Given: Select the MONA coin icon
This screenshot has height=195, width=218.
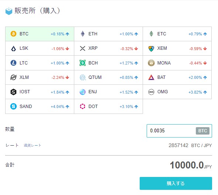Looking at the screenshot, I should [151, 63].
